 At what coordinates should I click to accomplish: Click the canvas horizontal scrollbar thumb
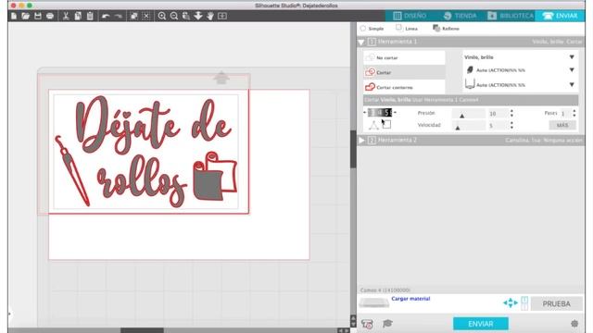point(142,330)
